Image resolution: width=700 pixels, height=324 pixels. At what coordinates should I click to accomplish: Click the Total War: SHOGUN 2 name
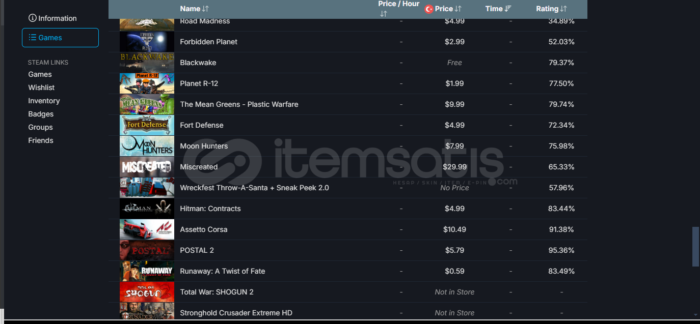coord(217,292)
